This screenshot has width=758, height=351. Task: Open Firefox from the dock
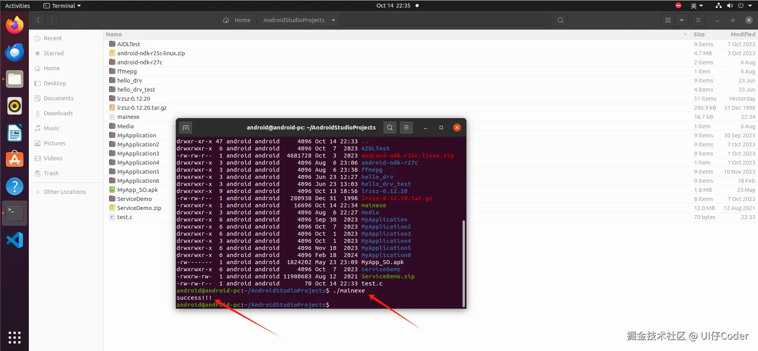15,25
